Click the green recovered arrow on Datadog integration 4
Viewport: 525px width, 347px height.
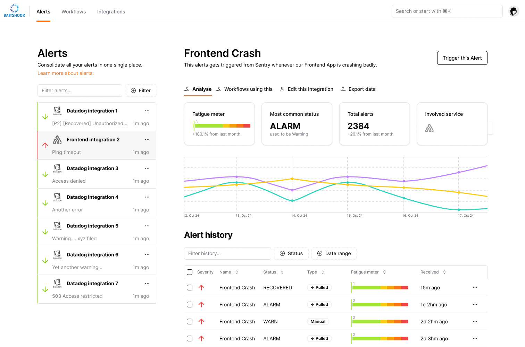point(45,203)
